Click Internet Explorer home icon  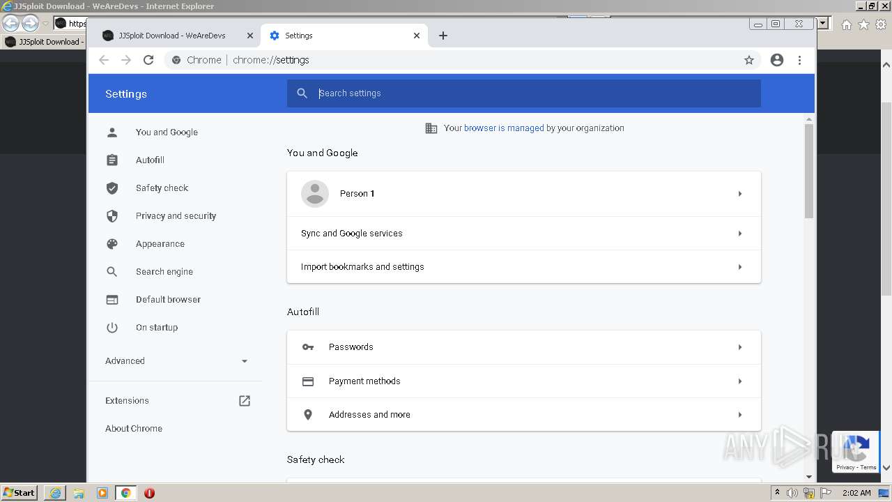tap(846, 24)
